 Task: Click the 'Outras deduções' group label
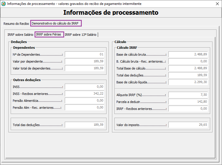tap(27, 80)
